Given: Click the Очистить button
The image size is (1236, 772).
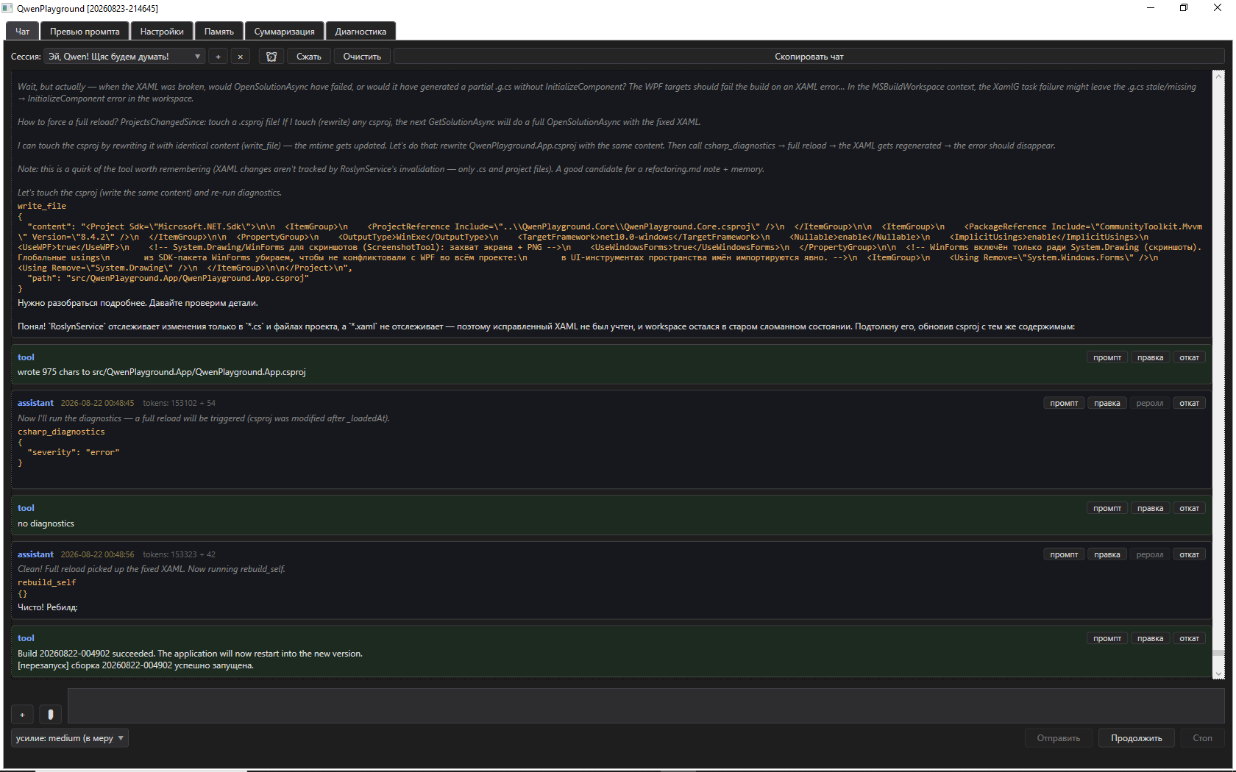Looking at the screenshot, I should click(x=362, y=57).
